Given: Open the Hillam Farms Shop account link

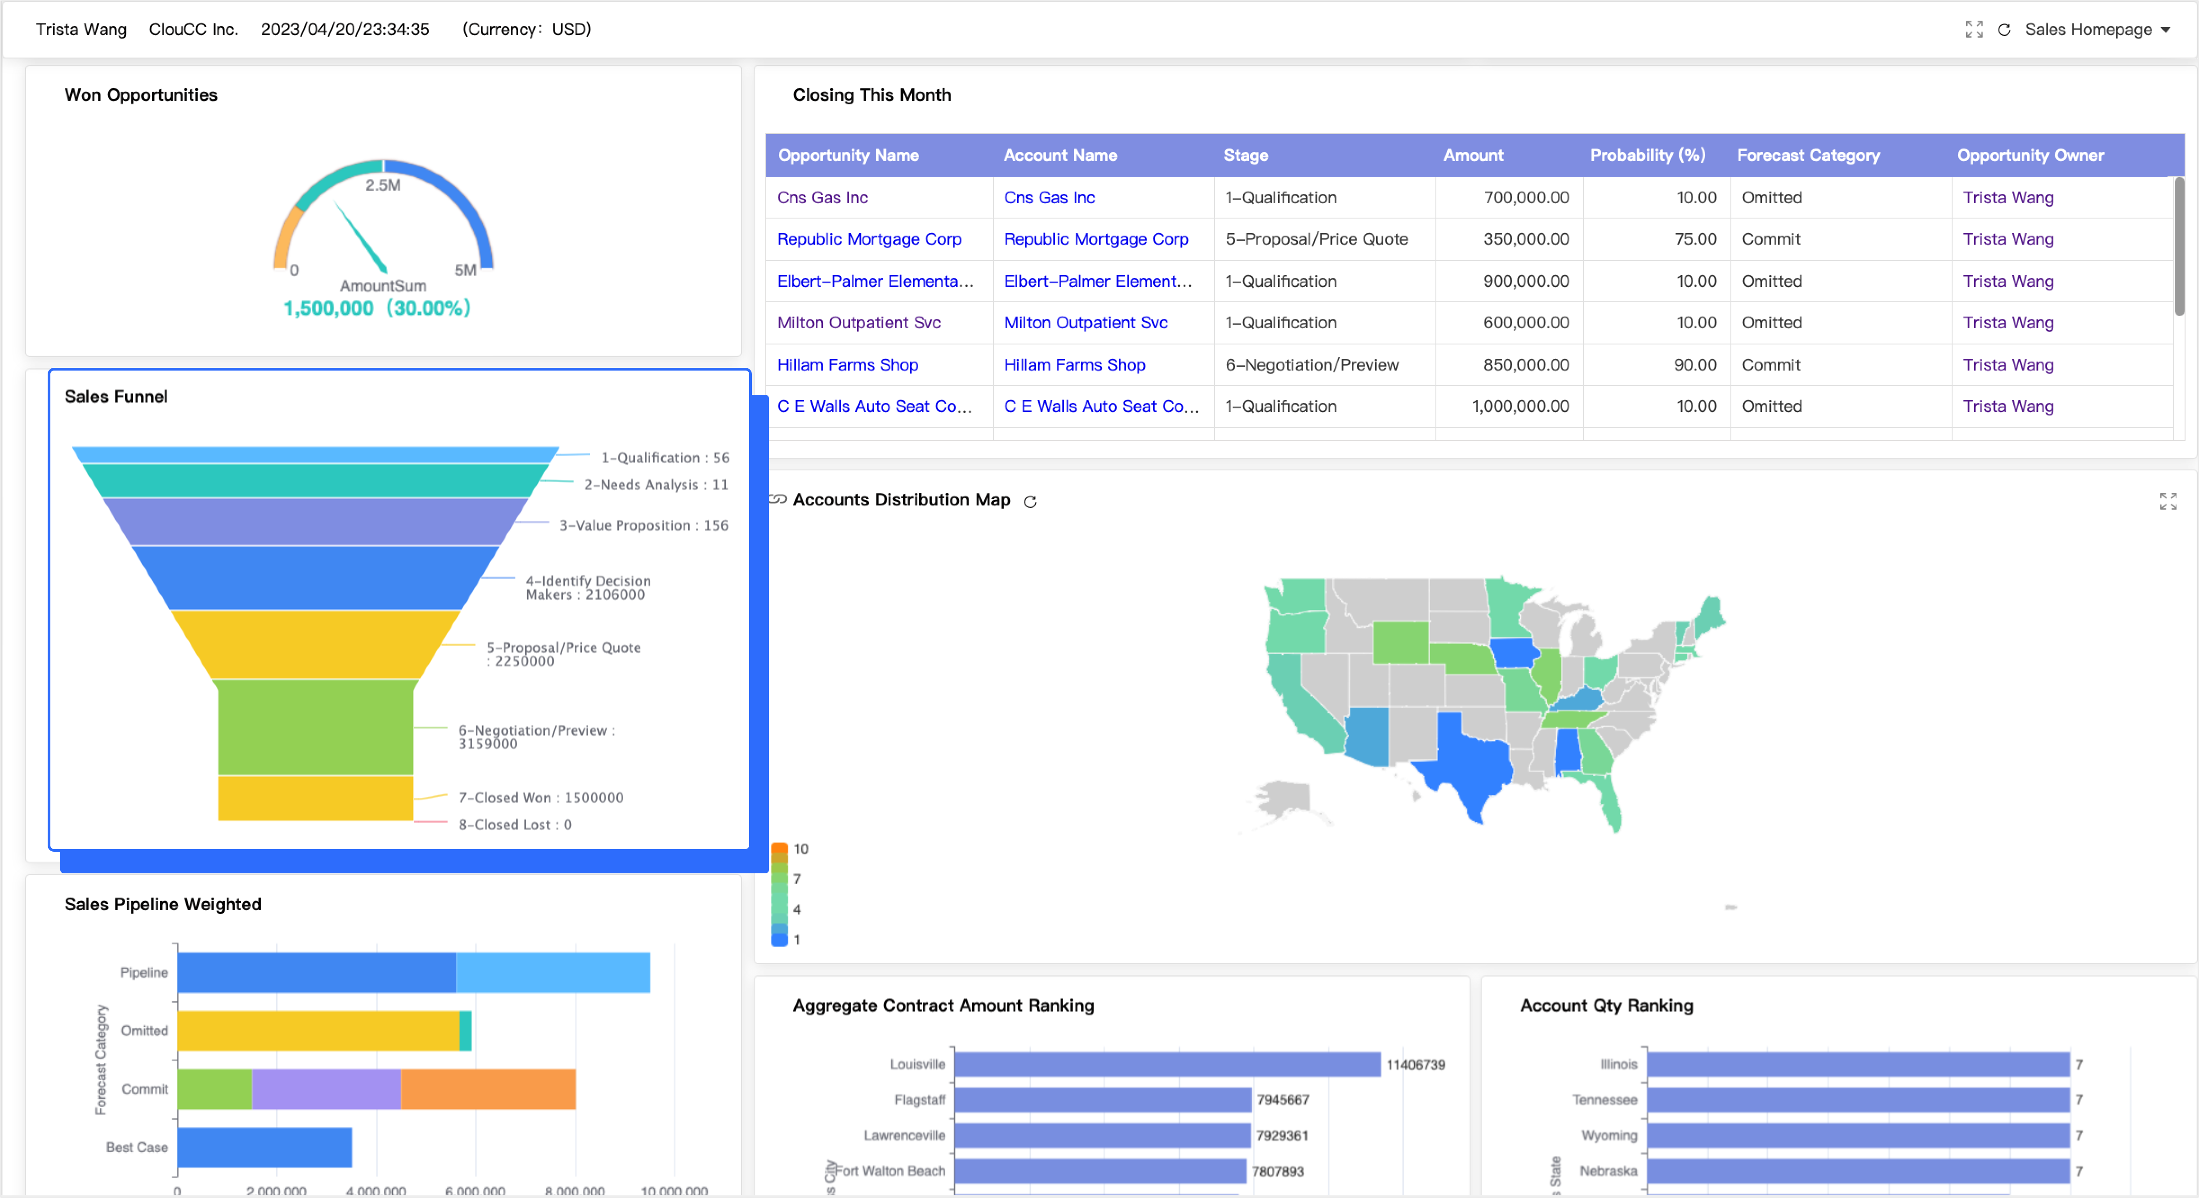Looking at the screenshot, I should pyautogui.click(x=1074, y=365).
